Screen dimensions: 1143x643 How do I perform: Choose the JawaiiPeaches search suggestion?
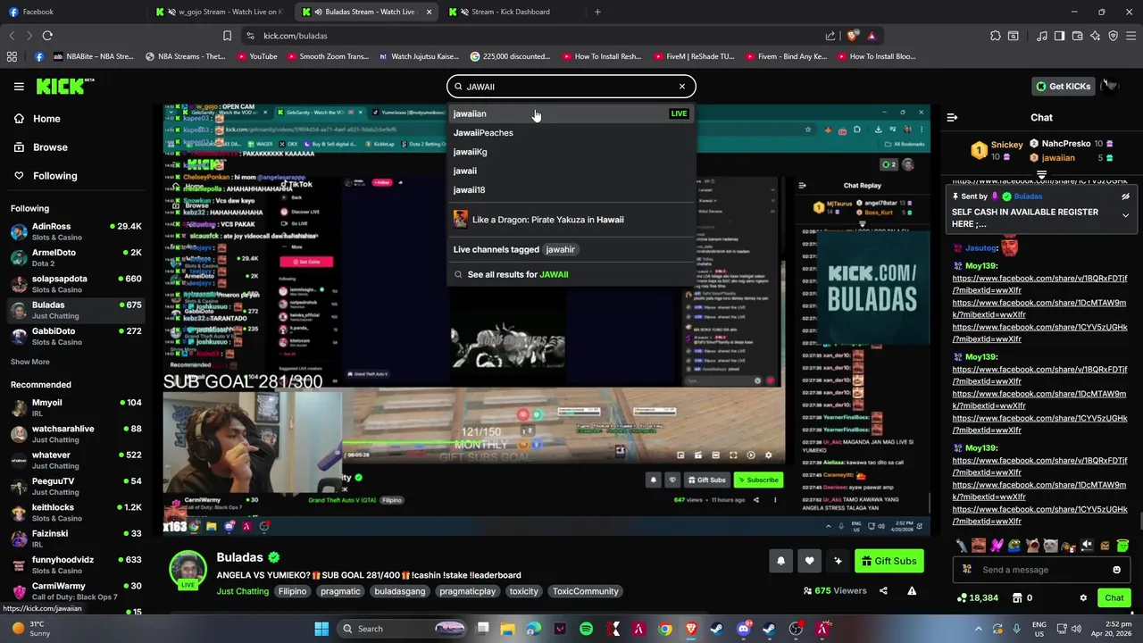pos(571,132)
